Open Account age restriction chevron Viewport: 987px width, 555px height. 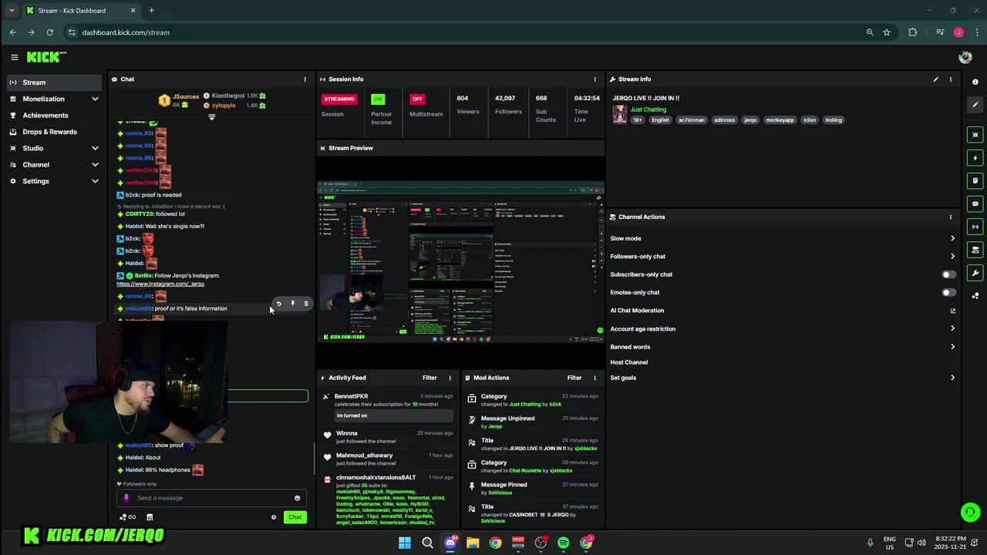[952, 328]
